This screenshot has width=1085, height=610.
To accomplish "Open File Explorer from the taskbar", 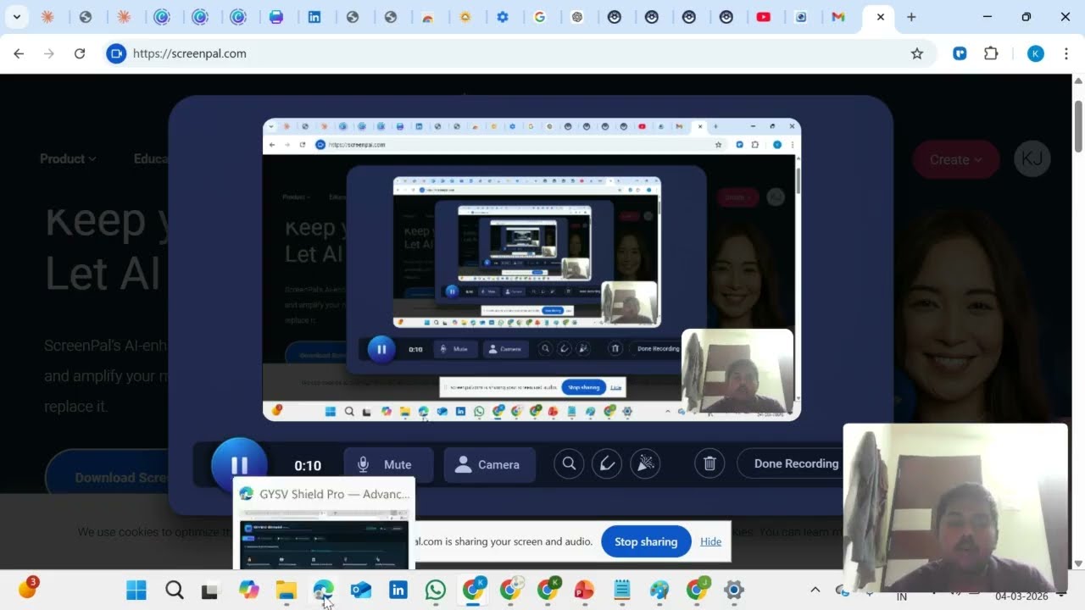I will (x=286, y=590).
